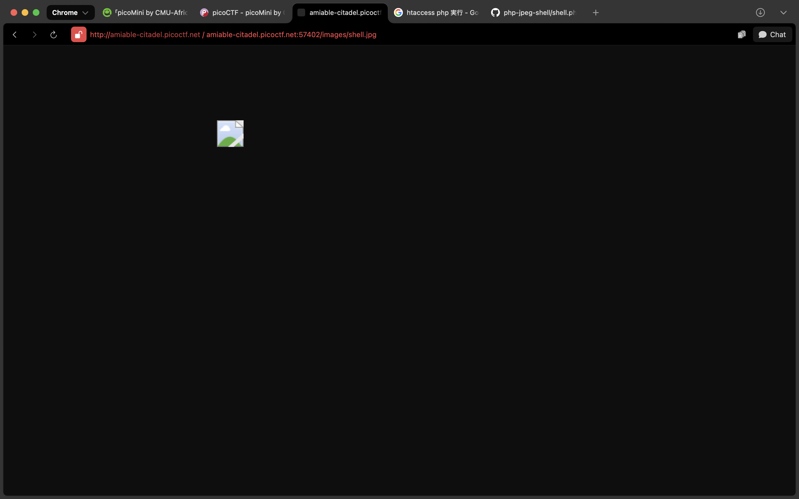Switch to the picoMini by CMU-Africa tab
Image resolution: width=799 pixels, height=499 pixels.
point(146,12)
